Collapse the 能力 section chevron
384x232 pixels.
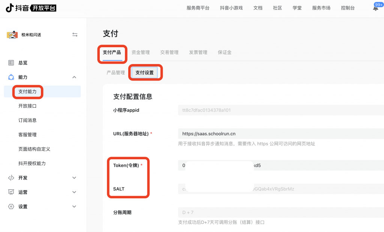tap(73, 77)
